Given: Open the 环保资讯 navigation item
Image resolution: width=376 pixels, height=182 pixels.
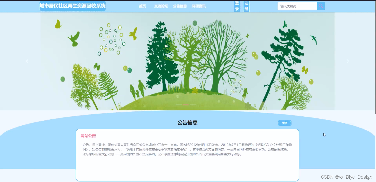Looking at the screenshot, I should (199, 6).
